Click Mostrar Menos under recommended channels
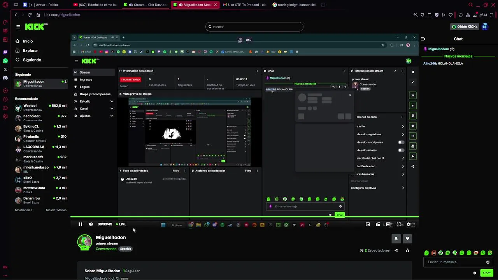The height and width of the screenshot is (280, 498). (56, 210)
